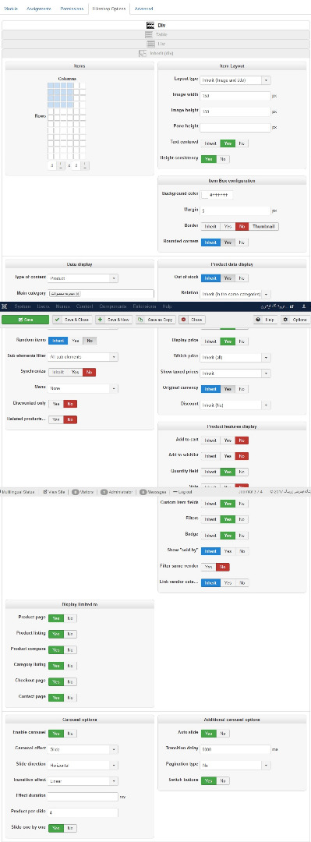Click the Messages counter badge in status bar

(143, 491)
